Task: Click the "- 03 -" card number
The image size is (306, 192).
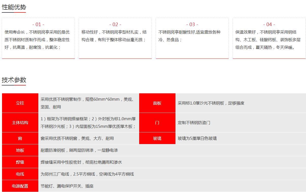Action: [192, 24]
